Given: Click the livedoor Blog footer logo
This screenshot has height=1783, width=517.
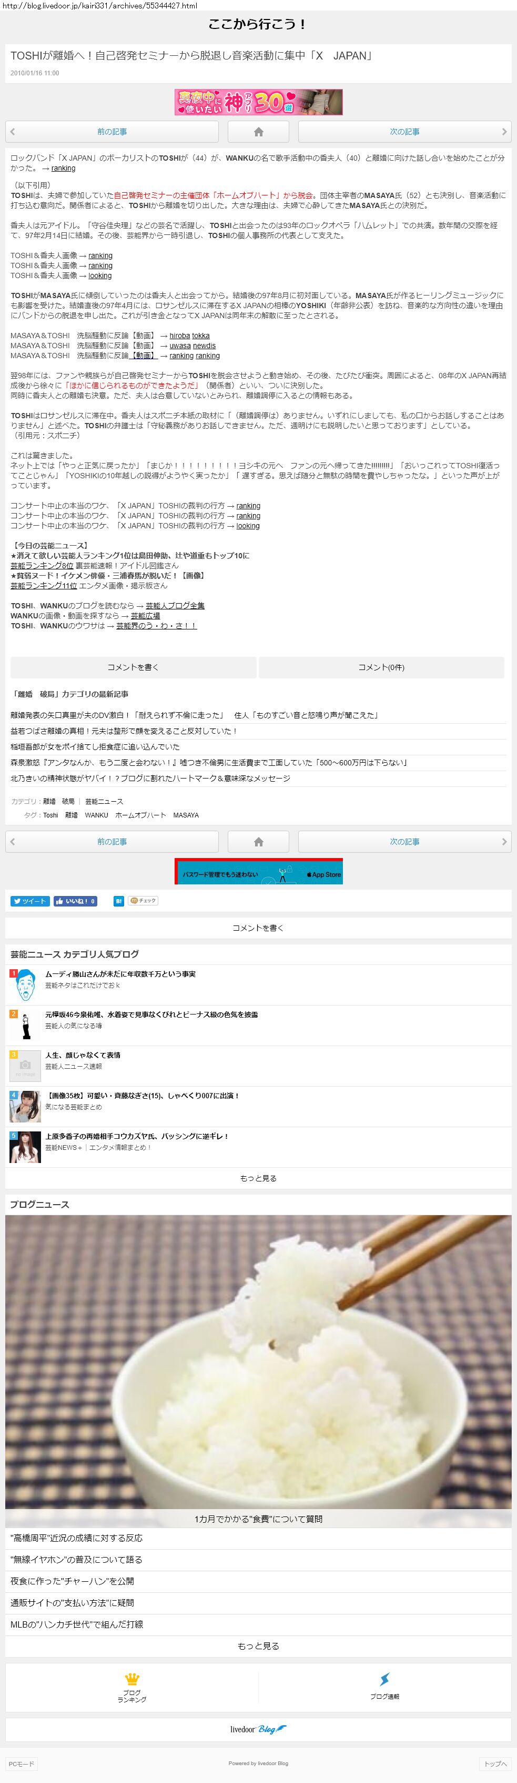Looking at the screenshot, I should tap(259, 1729).
